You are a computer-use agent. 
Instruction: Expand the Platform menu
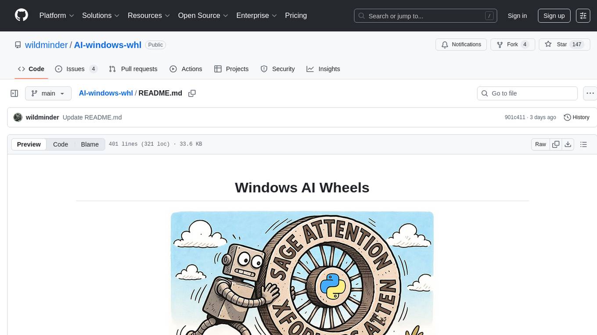(x=57, y=15)
